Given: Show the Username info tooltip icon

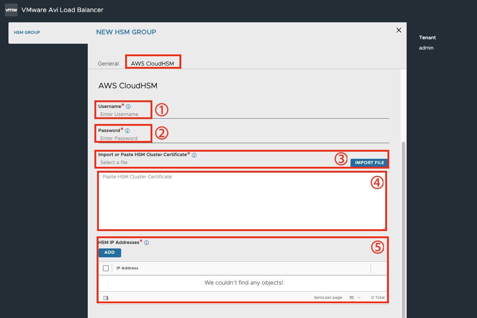Looking at the screenshot, I should click(x=128, y=107).
